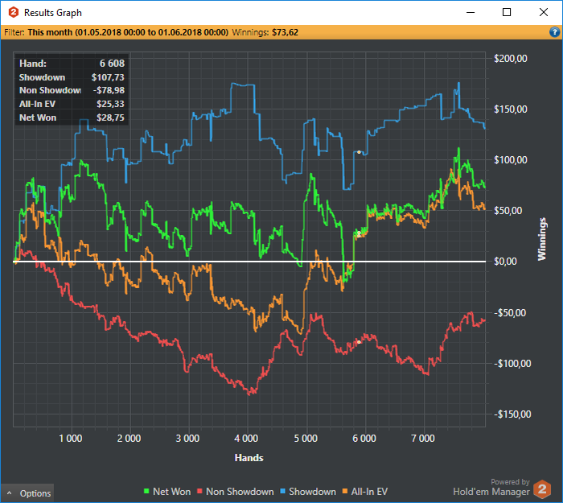The width and height of the screenshot is (563, 503).
Task: Click the -$100,00 y-axis label
Action: tap(512, 363)
